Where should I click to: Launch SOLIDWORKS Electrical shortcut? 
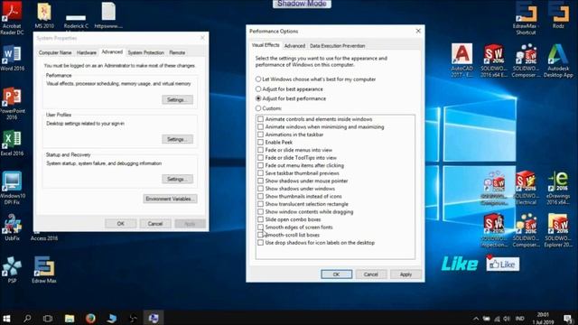(x=526, y=188)
